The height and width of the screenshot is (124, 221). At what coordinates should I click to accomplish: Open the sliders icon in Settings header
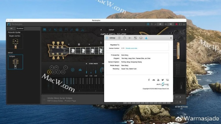coord(135,38)
